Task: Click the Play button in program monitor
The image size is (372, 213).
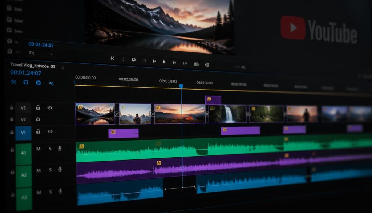Action: click(x=164, y=62)
